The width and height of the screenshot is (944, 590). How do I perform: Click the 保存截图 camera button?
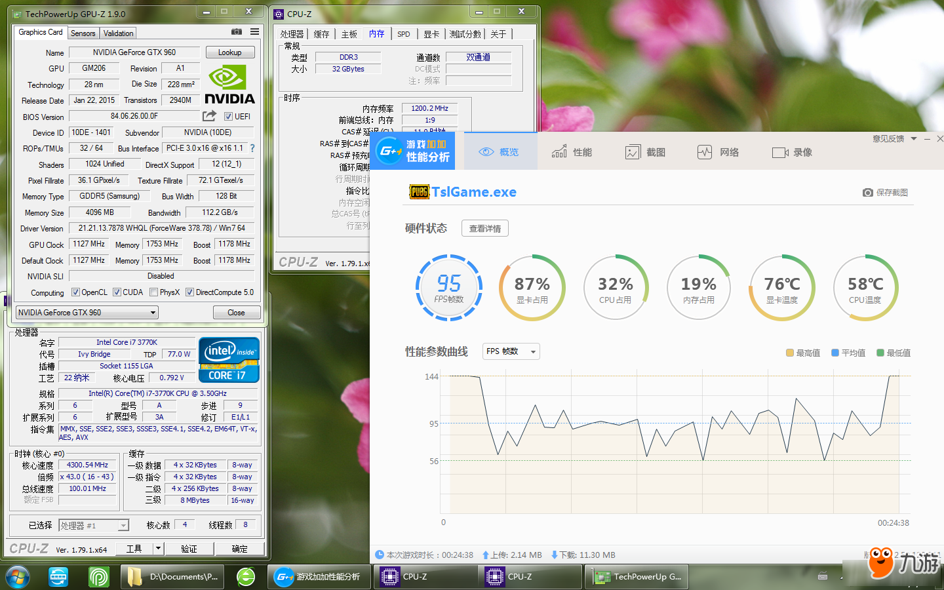(885, 192)
